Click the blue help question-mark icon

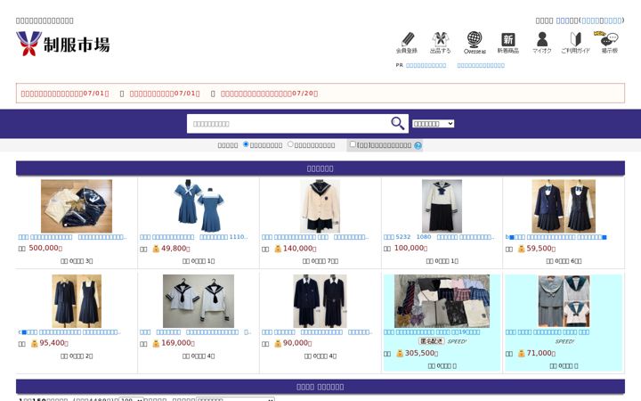coord(418,145)
